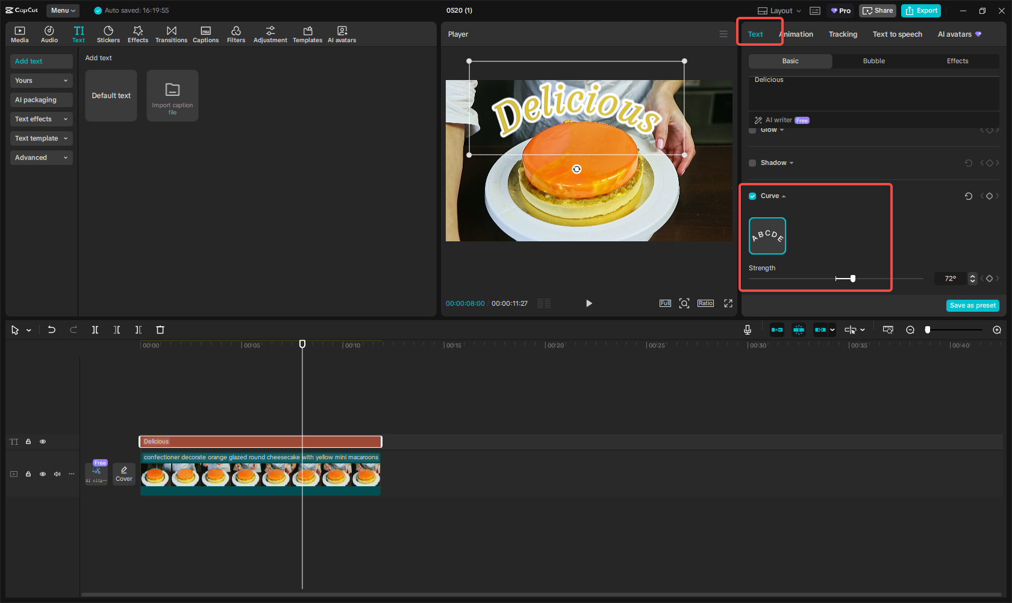Hide the Delicious text track with eye icon
Image resolution: width=1012 pixels, height=603 pixels.
pos(43,442)
